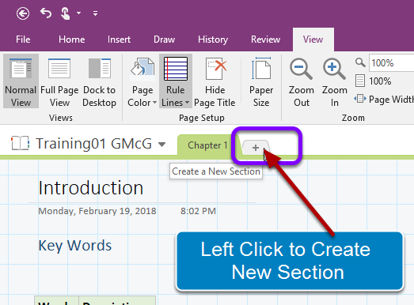The height and width of the screenshot is (305, 414).
Task: Switch to the Insert tab
Action: 119,40
